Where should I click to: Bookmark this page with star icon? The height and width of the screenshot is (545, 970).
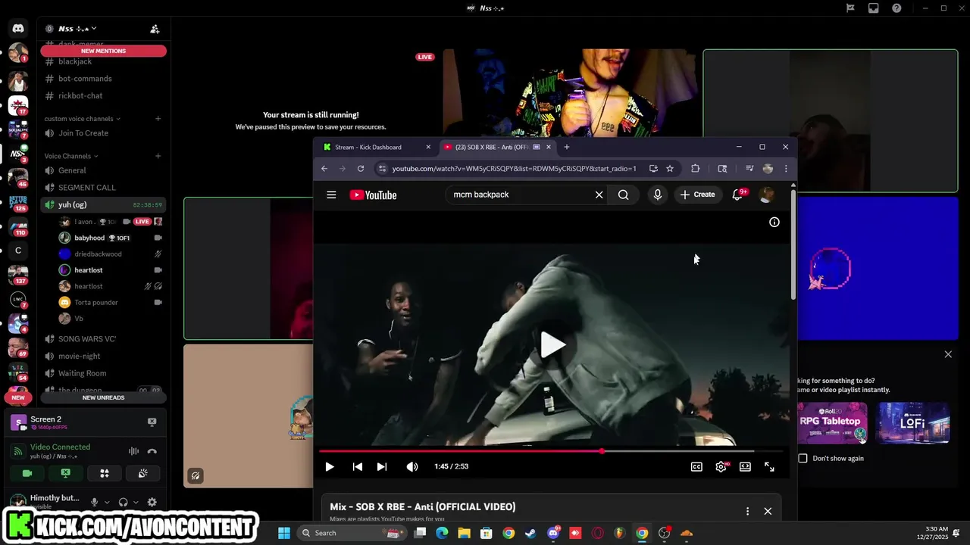[670, 169]
